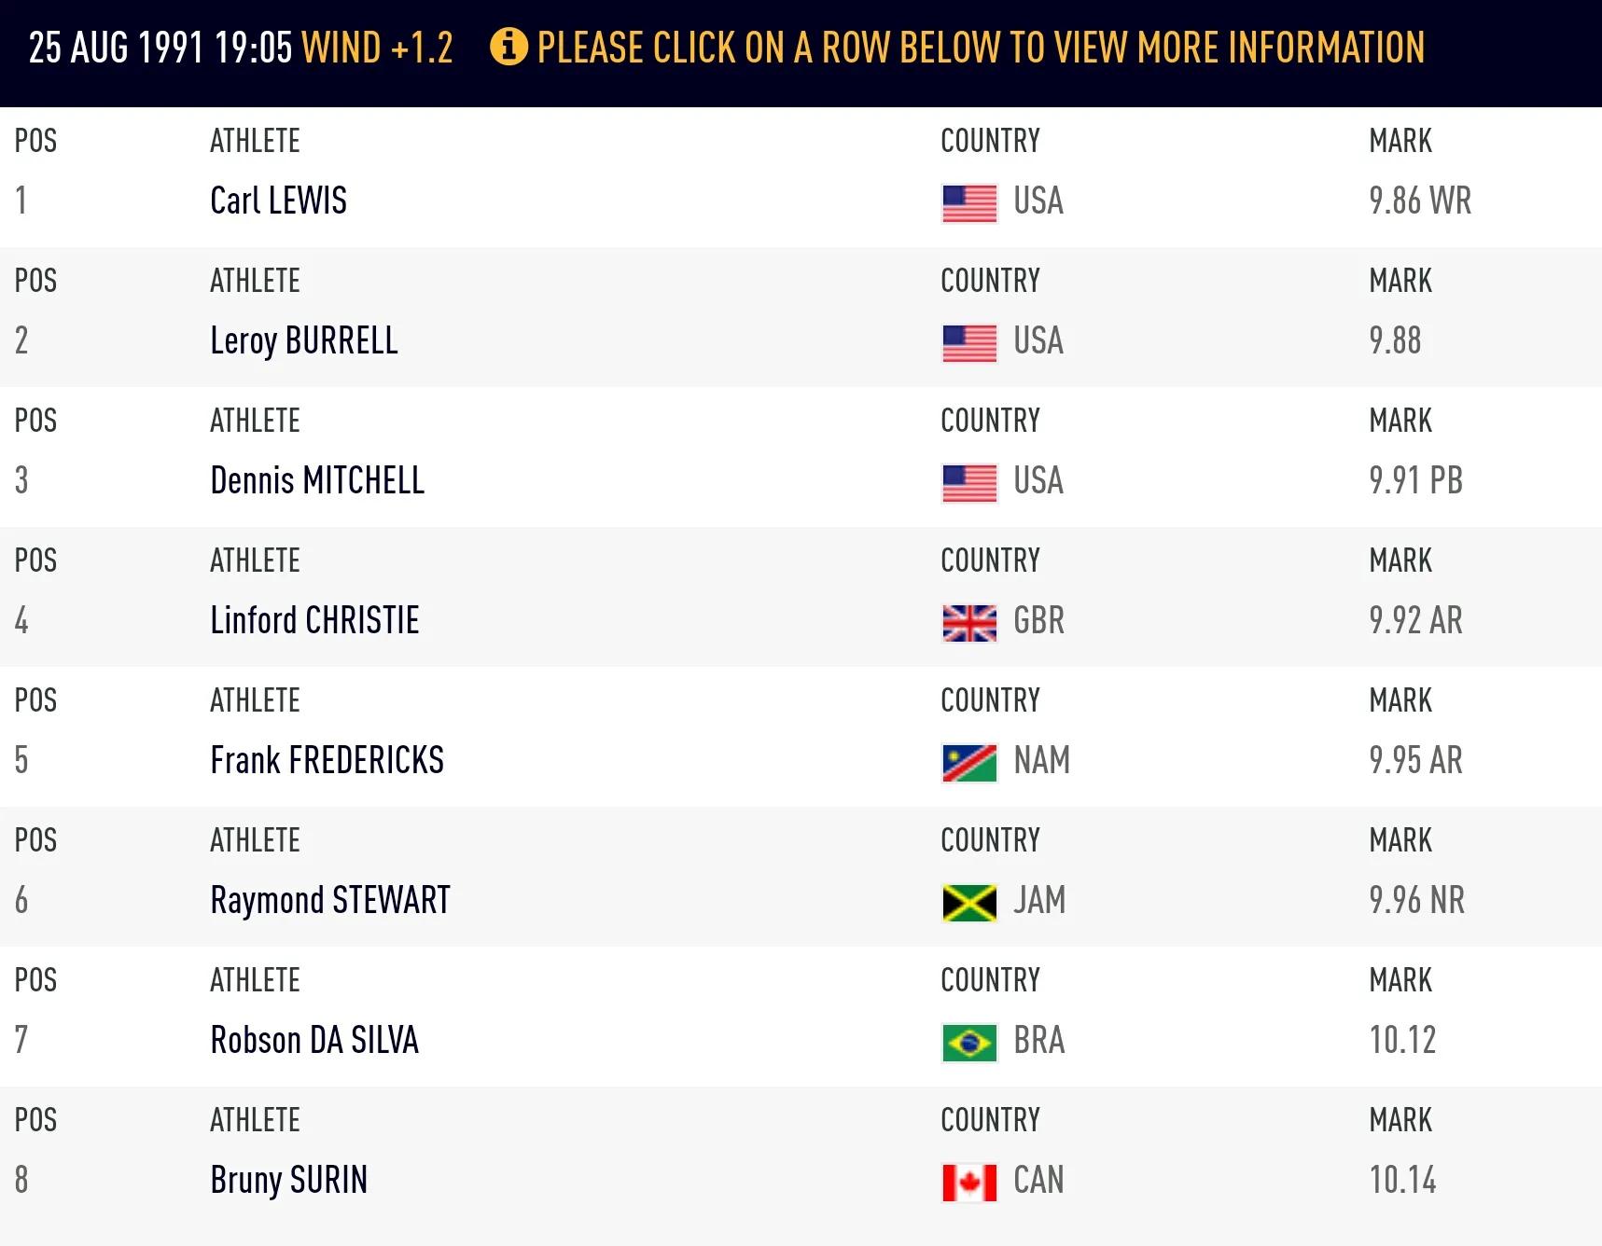Open Frank FREDERICKS athlete name
The height and width of the screenshot is (1246, 1602).
click(327, 761)
